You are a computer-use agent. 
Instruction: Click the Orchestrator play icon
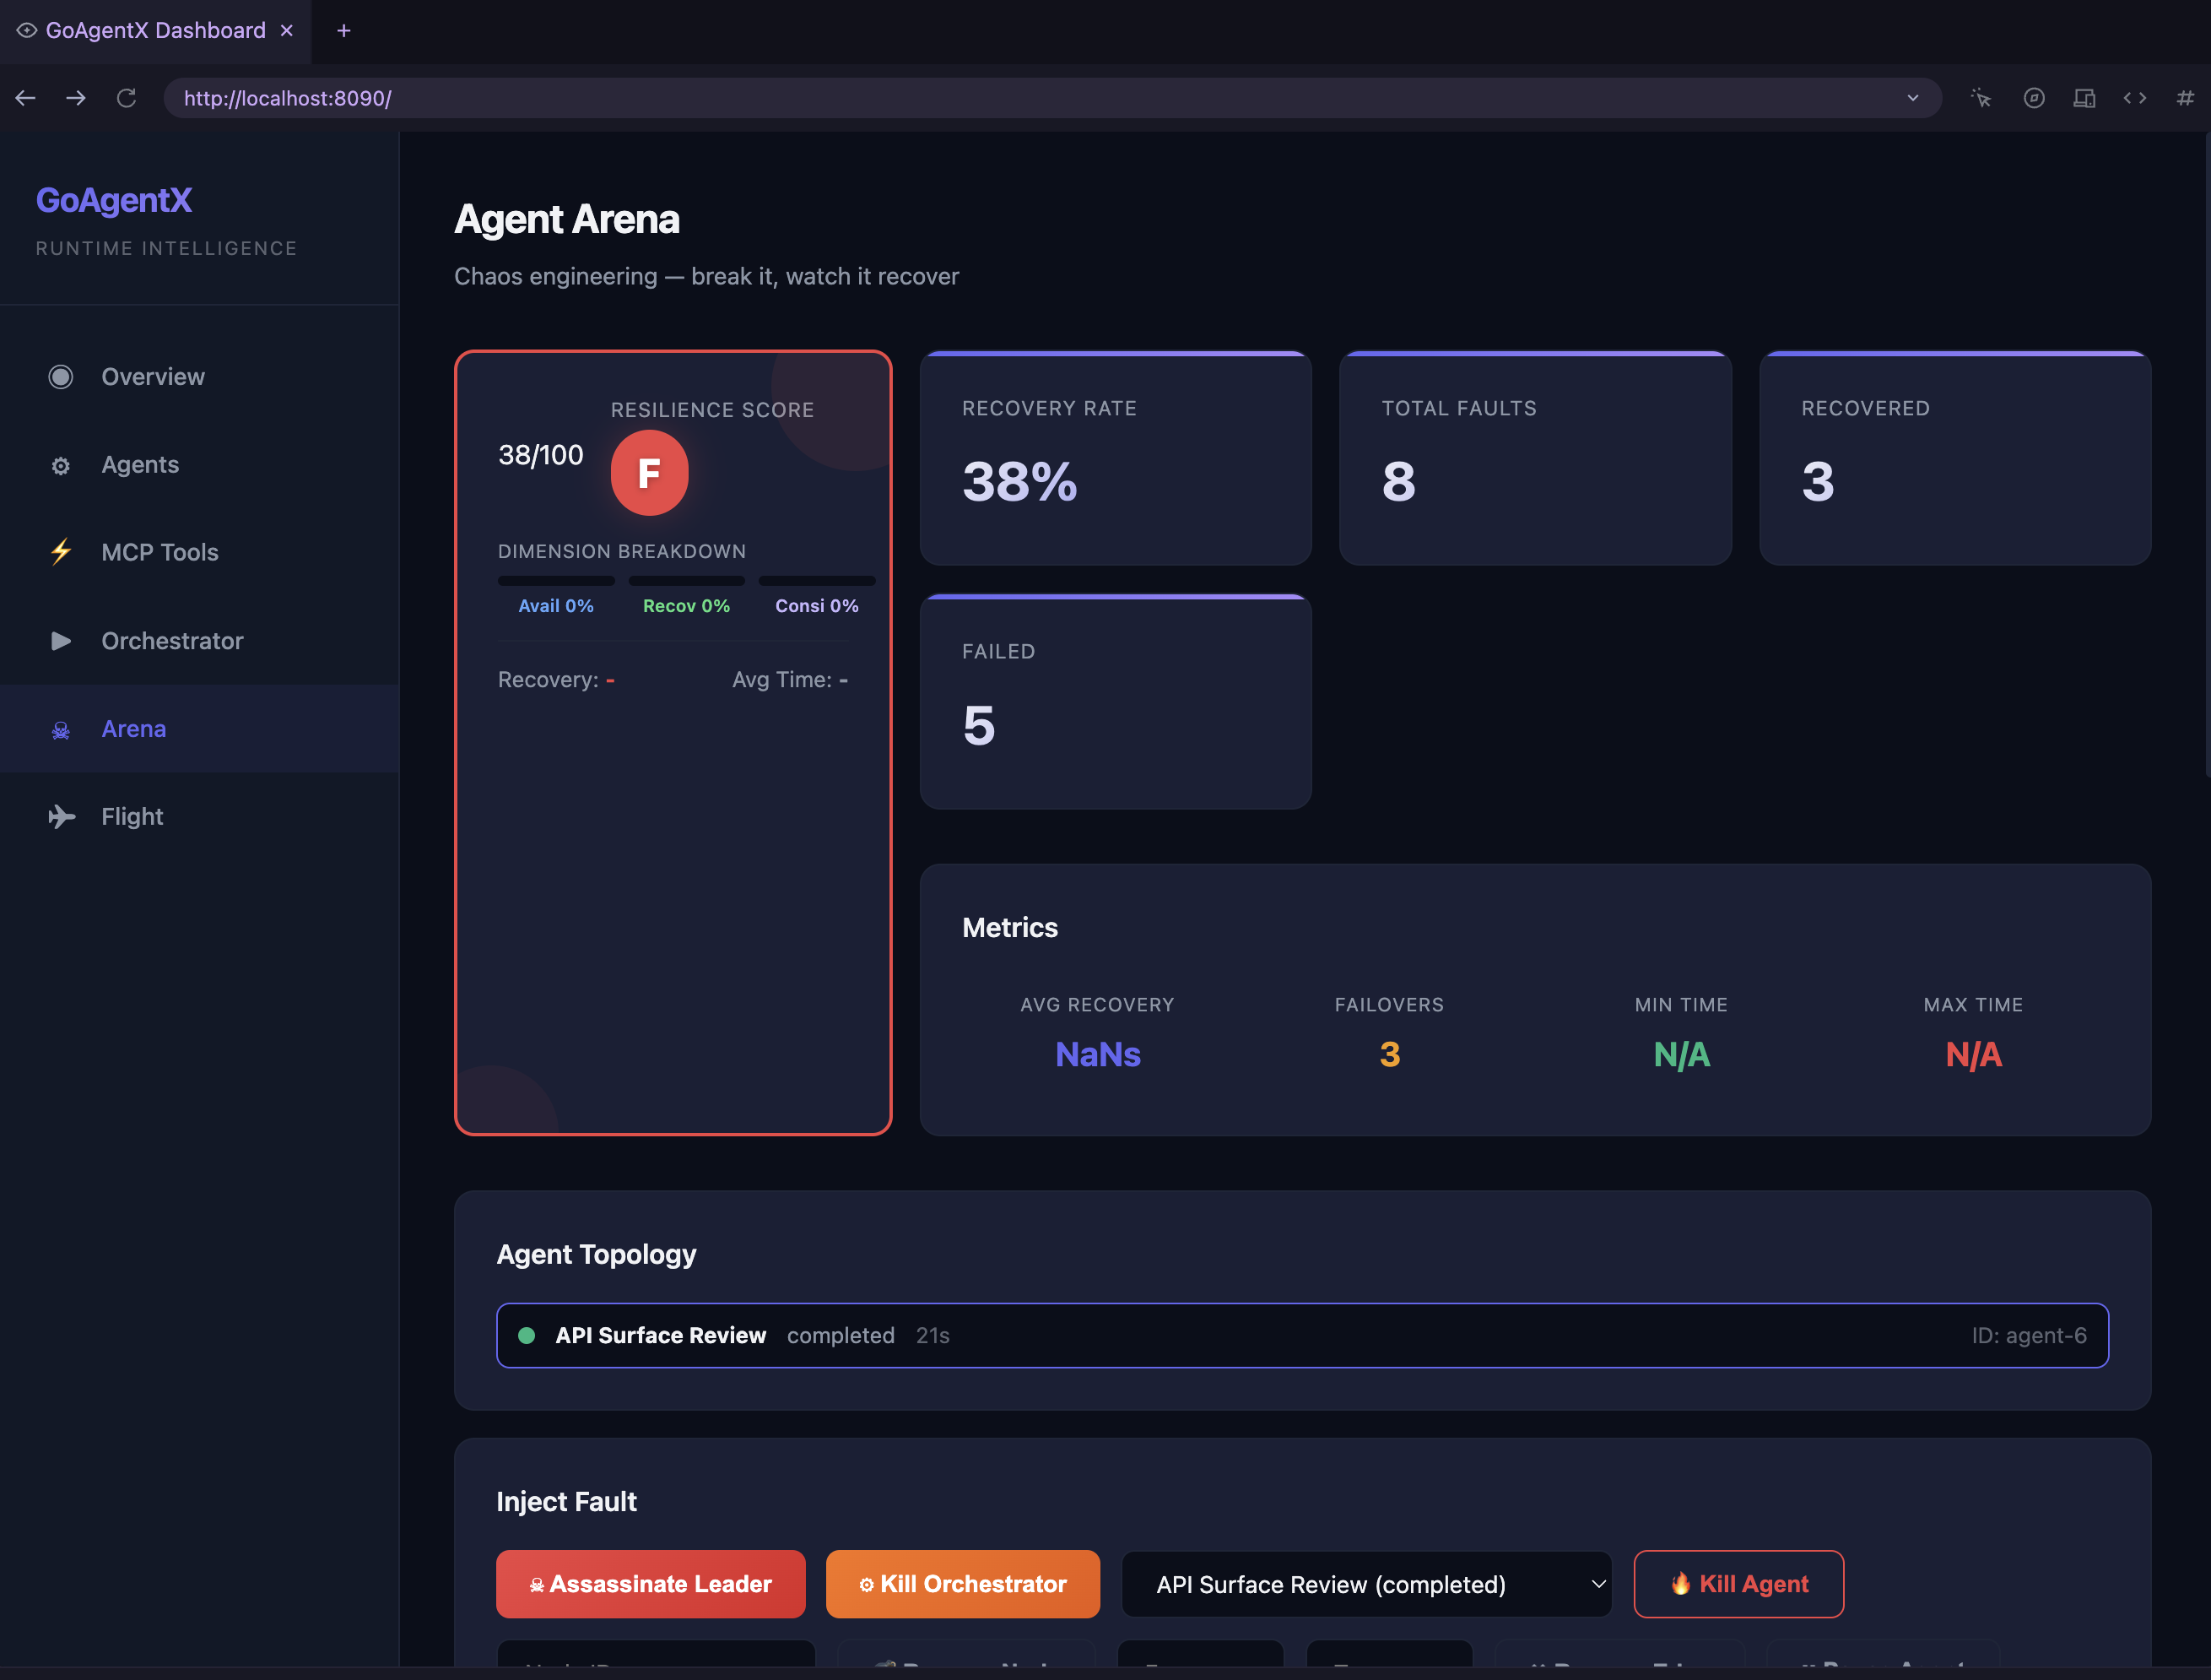click(x=61, y=641)
